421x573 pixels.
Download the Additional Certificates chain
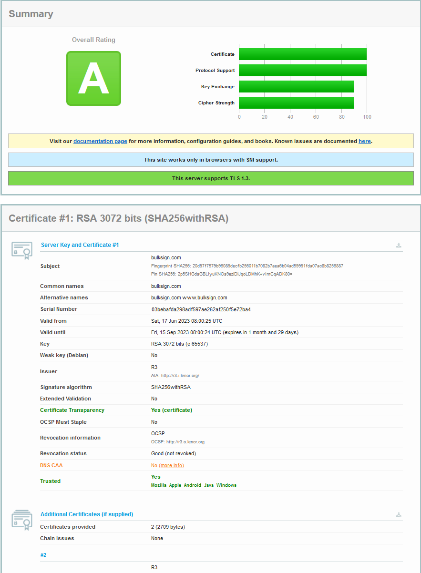coord(399,515)
